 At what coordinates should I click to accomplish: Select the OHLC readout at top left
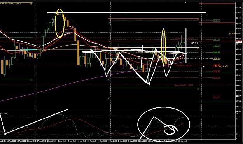coord(10,3)
